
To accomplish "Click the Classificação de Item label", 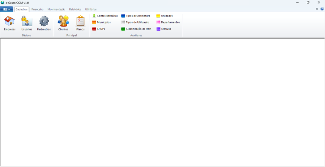I will pos(139,29).
